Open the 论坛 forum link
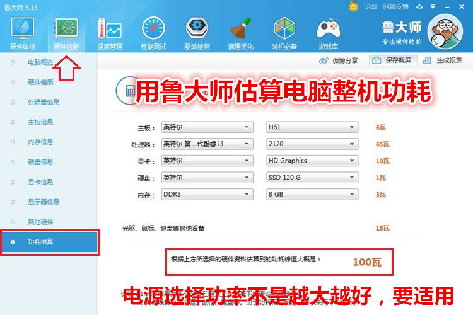Image resolution: width=473 pixels, height=315 pixels. (371, 6)
